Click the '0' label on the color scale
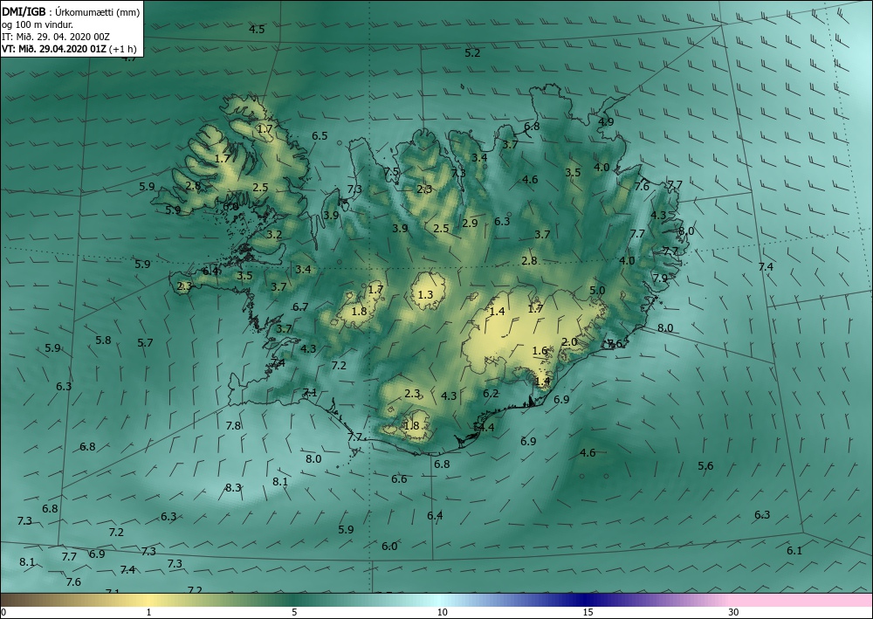Image resolution: width=873 pixels, height=619 pixels. tap(3, 612)
